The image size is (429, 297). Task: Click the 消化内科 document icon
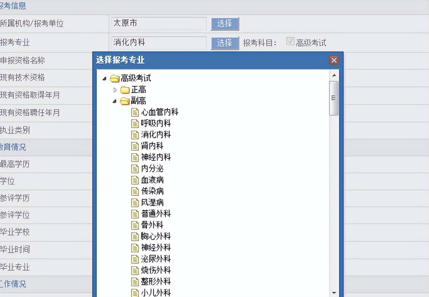point(135,135)
